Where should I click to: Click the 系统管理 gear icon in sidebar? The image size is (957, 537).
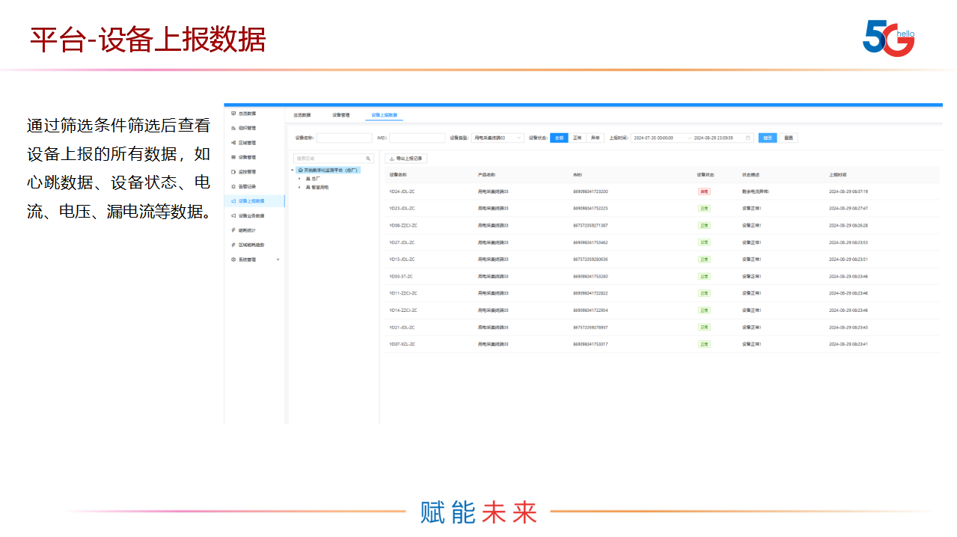pyautogui.click(x=233, y=260)
